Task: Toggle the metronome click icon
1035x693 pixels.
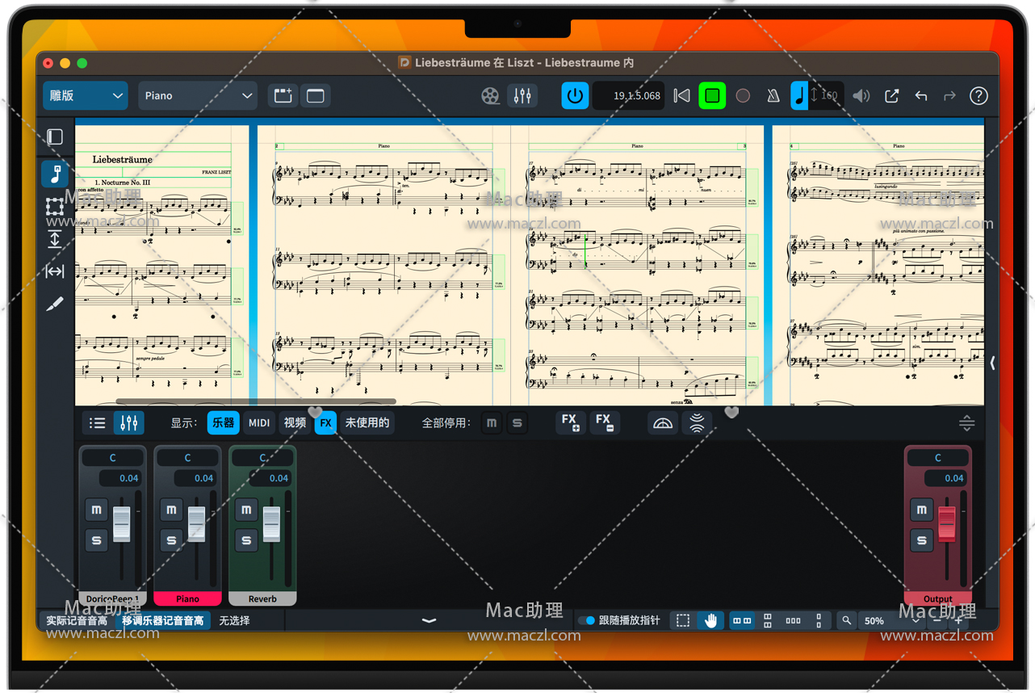Action: click(773, 96)
